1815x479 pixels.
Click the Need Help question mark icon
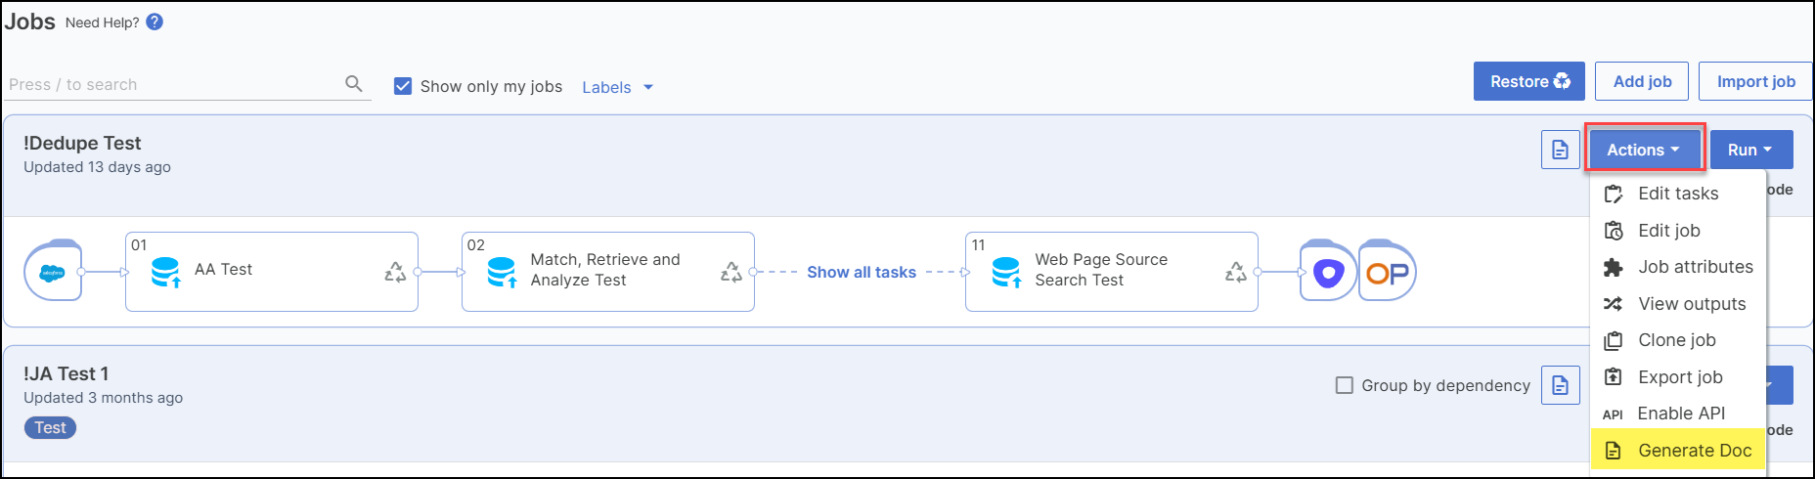[155, 22]
